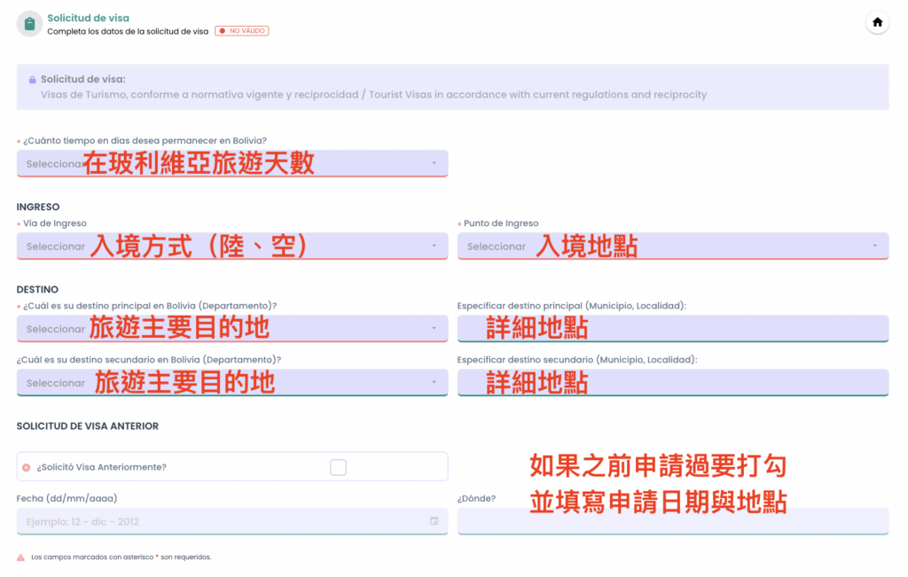The height and width of the screenshot is (577, 908).
Task: Click the green clipboard Solicitud de visa icon
Action: (x=29, y=24)
